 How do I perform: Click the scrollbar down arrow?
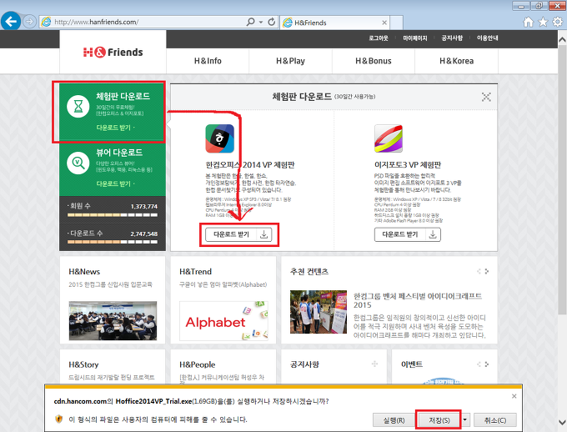click(562, 422)
